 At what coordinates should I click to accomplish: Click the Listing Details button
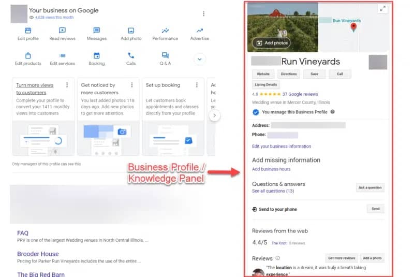(266, 84)
